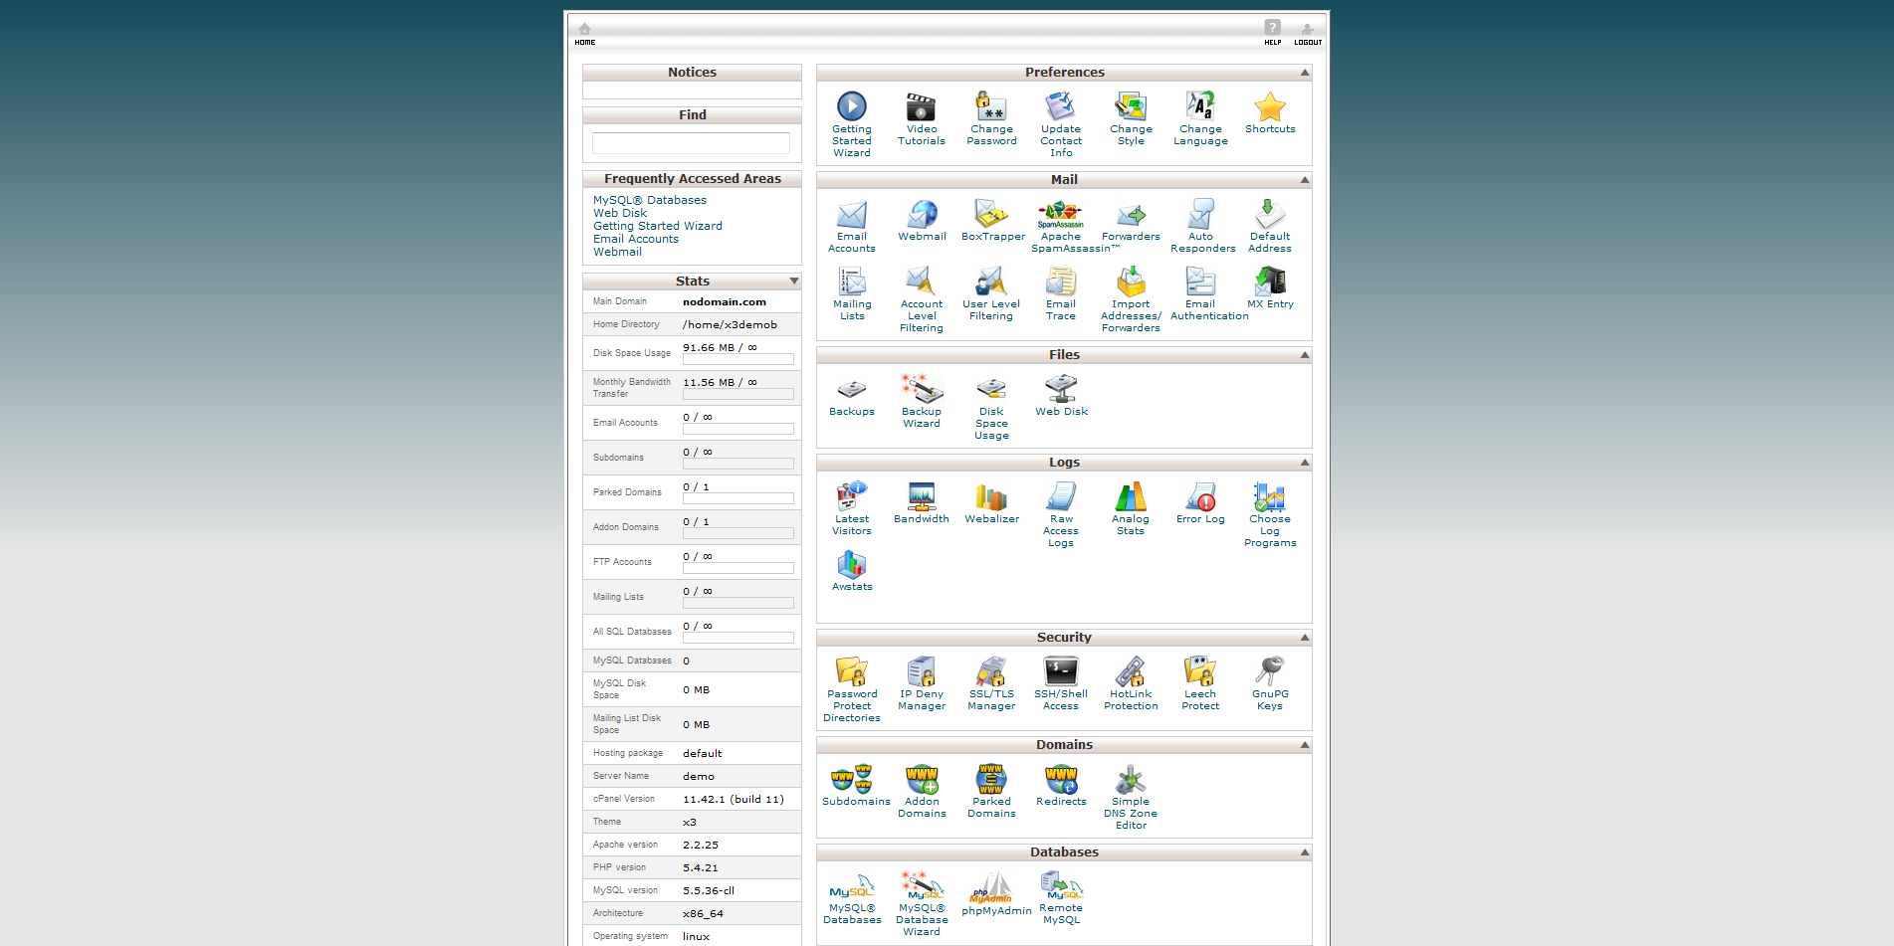Open Help in top bar
Screen dimensions: 1894x946
tap(1273, 33)
